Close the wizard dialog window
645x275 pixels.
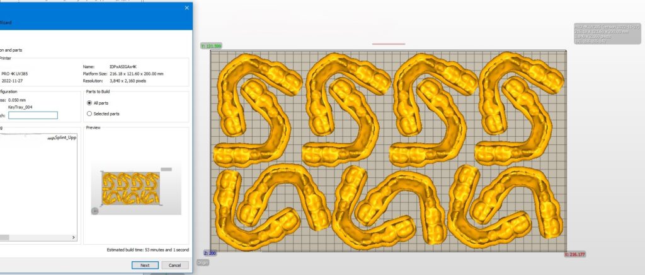[x=186, y=8]
